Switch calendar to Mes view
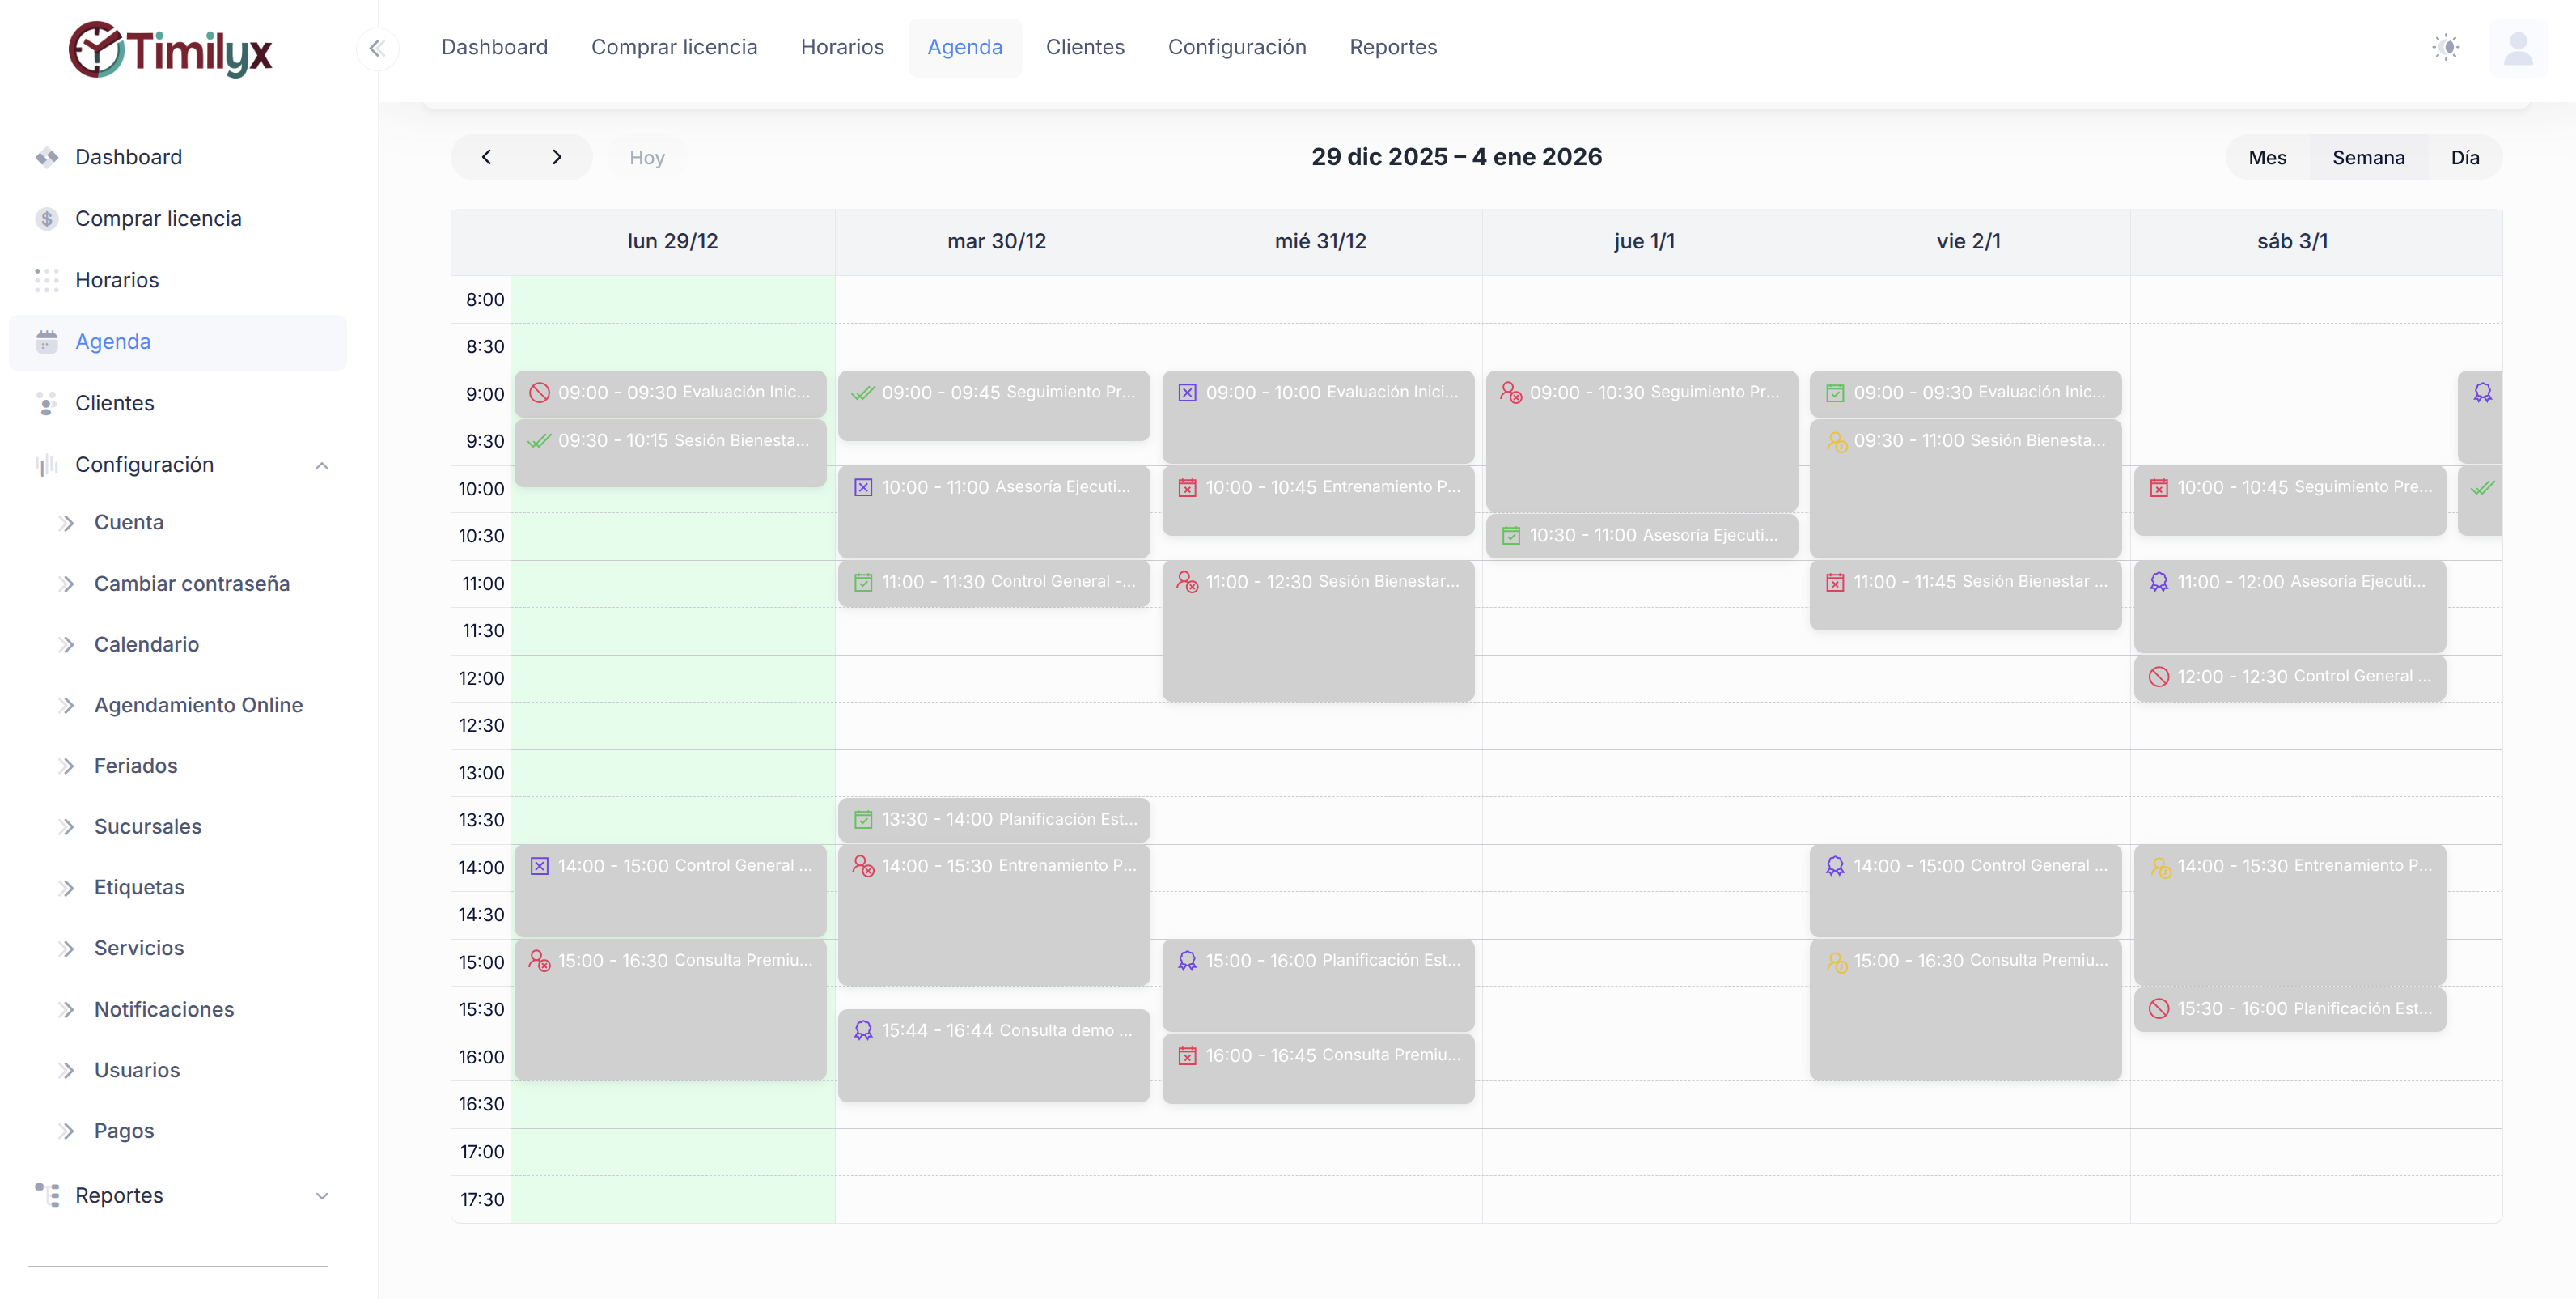Screen dimensions: 2576x1299 (2267, 158)
